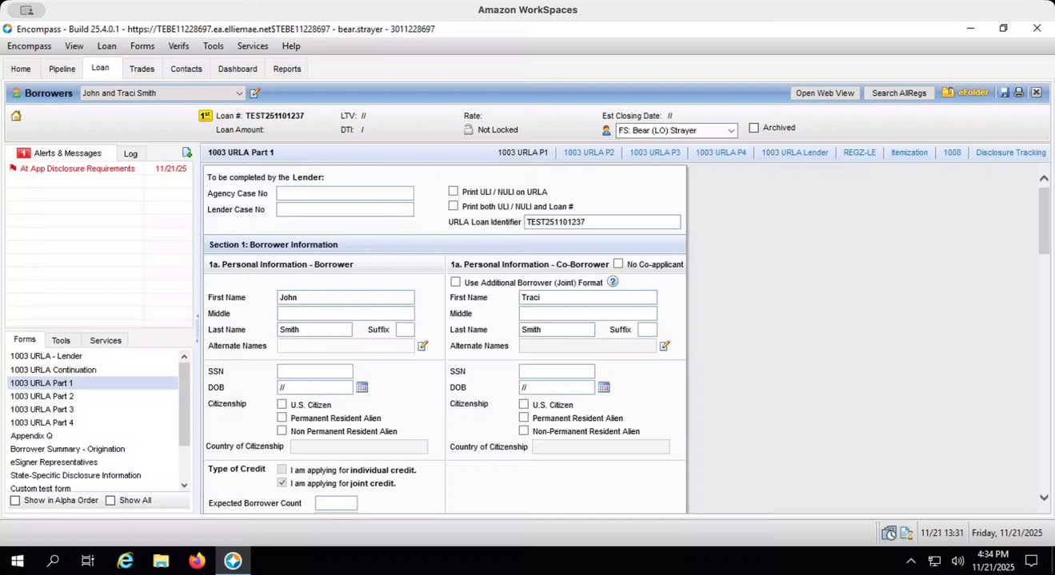Switch to the Log tab
Viewport: 1055px width, 575px height.
[130, 153]
